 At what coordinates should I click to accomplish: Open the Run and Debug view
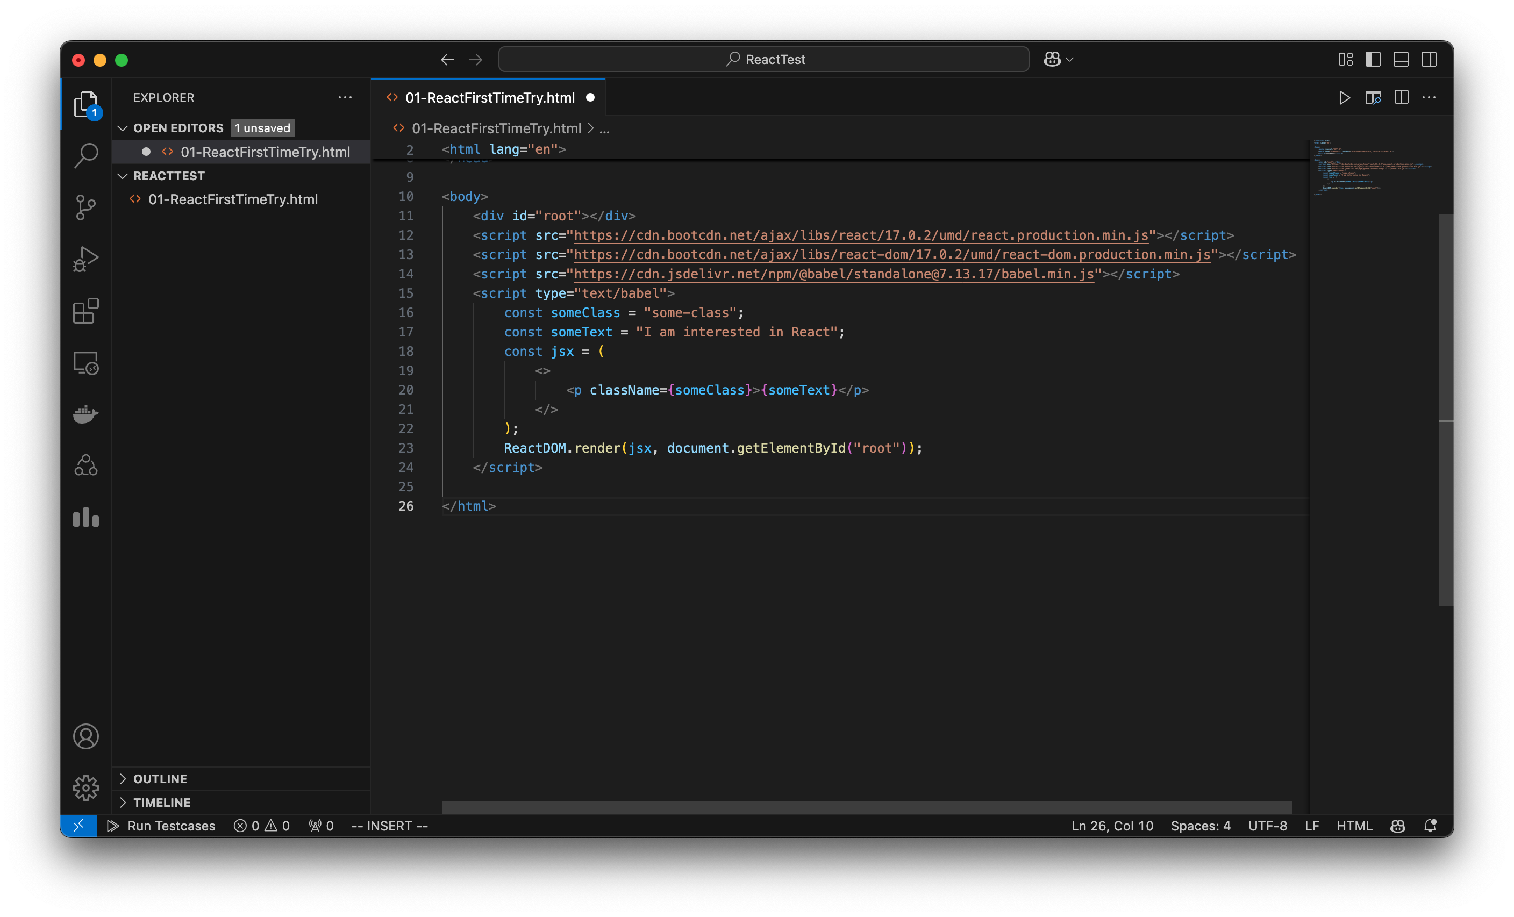(85, 259)
